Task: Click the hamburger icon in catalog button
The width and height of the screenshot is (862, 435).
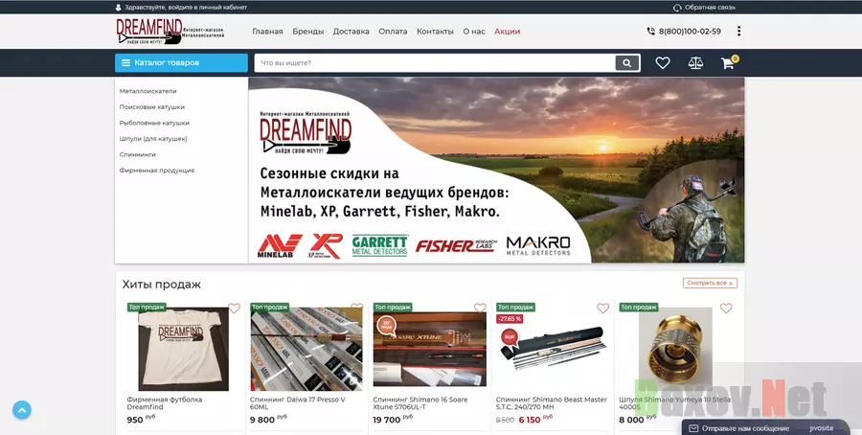Action: 125,62
